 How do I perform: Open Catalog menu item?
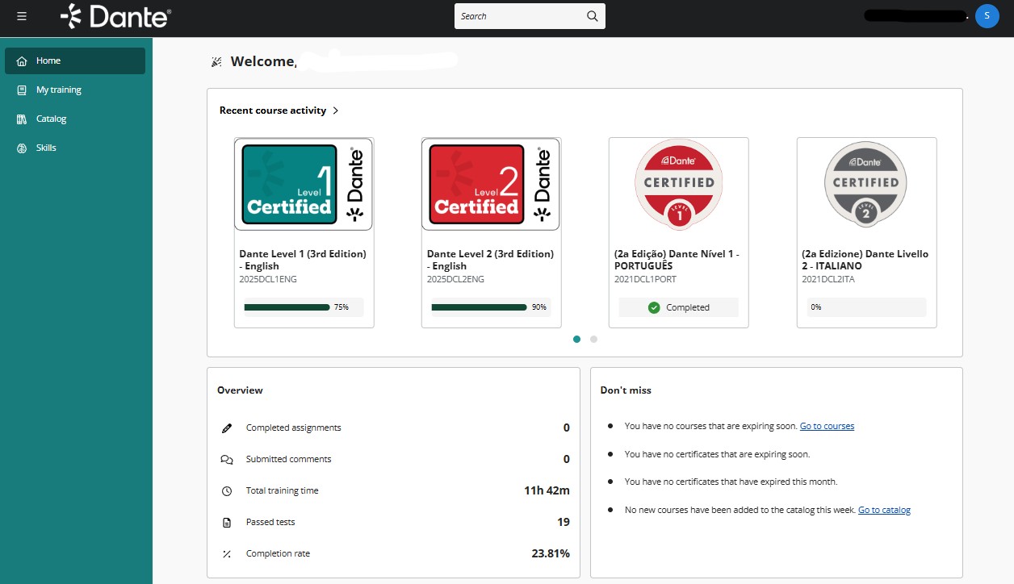pos(75,119)
